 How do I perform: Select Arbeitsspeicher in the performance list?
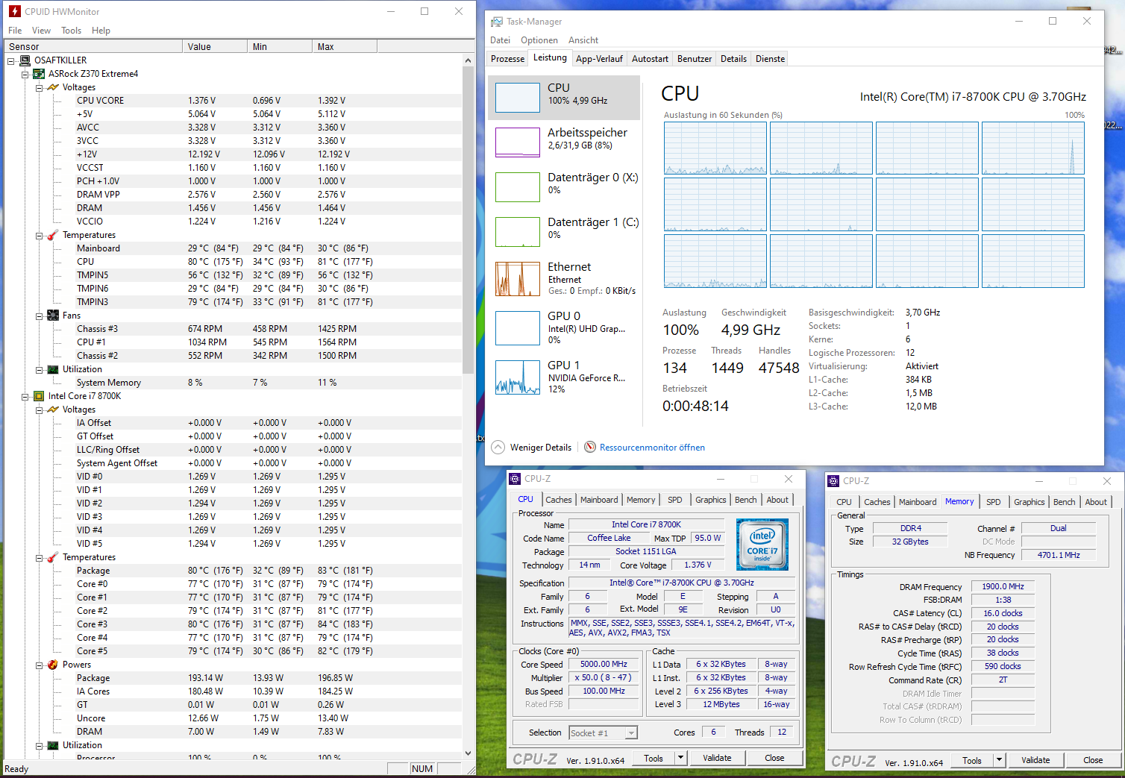pyautogui.click(x=565, y=142)
